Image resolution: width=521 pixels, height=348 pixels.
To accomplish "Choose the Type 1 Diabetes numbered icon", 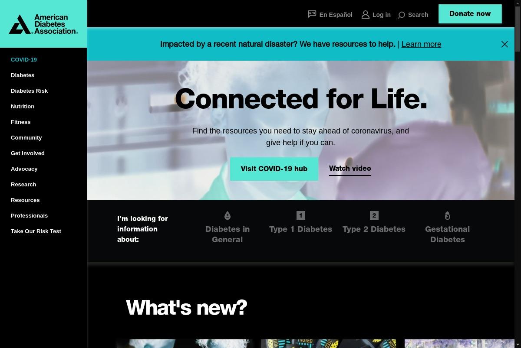I will point(300,215).
